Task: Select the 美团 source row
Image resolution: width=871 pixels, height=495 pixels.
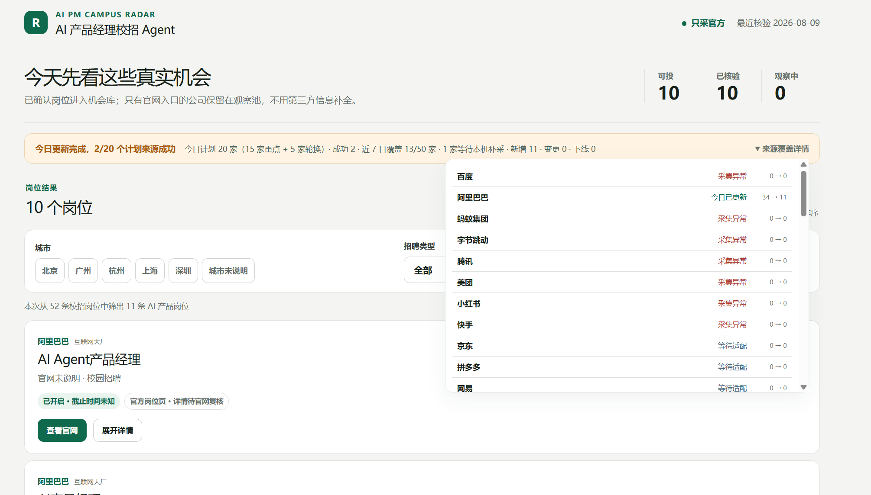Action: point(622,283)
